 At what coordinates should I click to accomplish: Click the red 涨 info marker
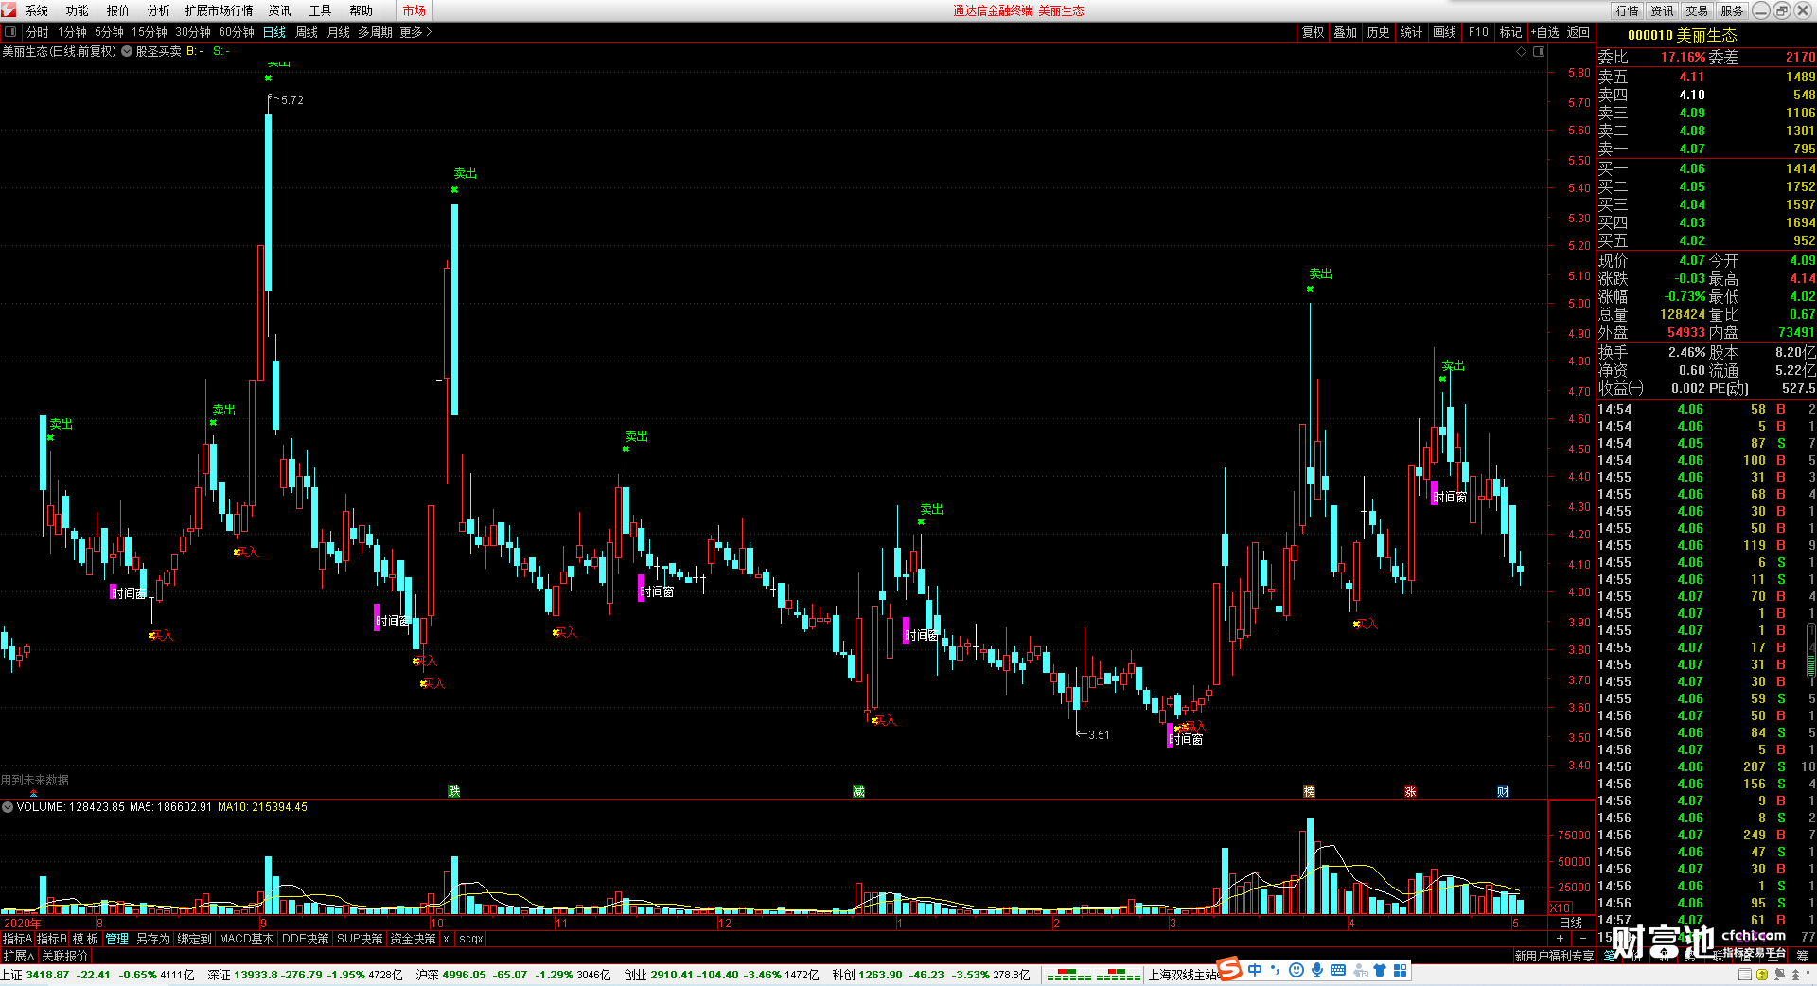[x=1410, y=791]
